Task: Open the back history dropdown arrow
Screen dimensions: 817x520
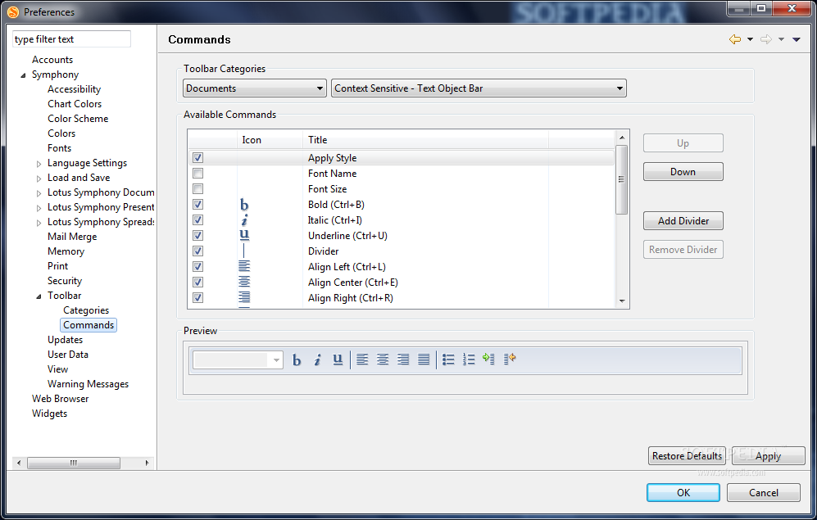Action: pos(751,39)
